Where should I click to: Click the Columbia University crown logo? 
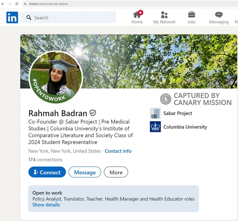click(155, 127)
